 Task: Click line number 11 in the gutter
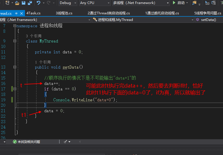3,52
